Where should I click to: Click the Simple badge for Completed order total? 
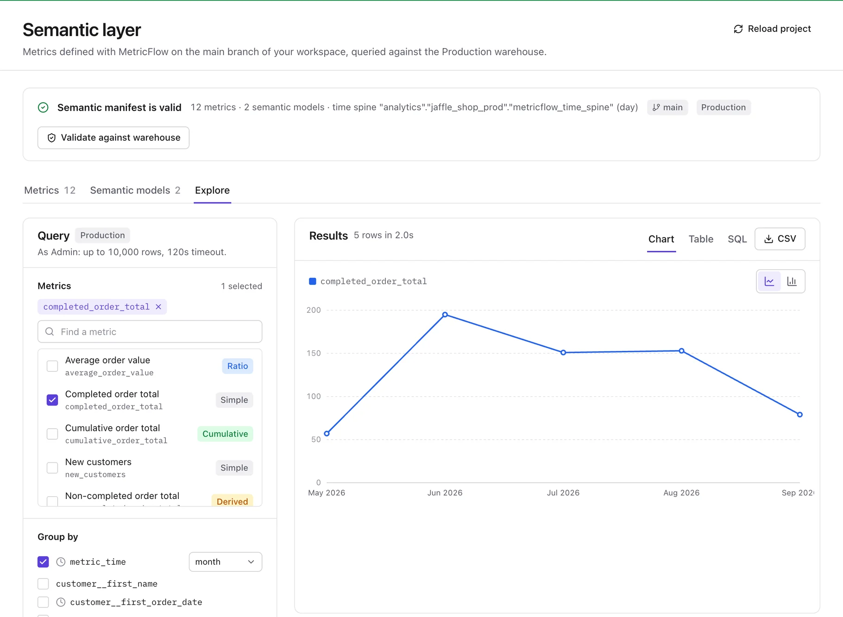pyautogui.click(x=234, y=400)
